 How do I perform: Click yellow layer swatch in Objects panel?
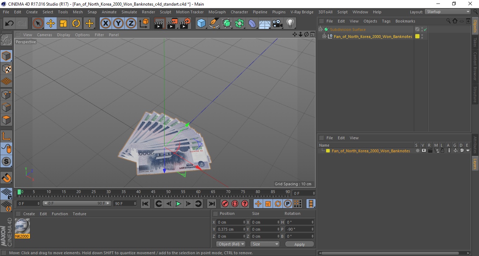point(417,36)
